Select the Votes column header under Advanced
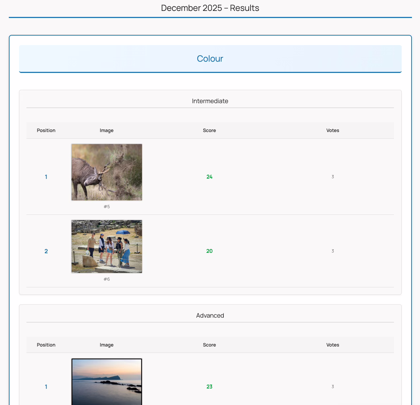Screen dimensions: 420x405 pos(333,345)
